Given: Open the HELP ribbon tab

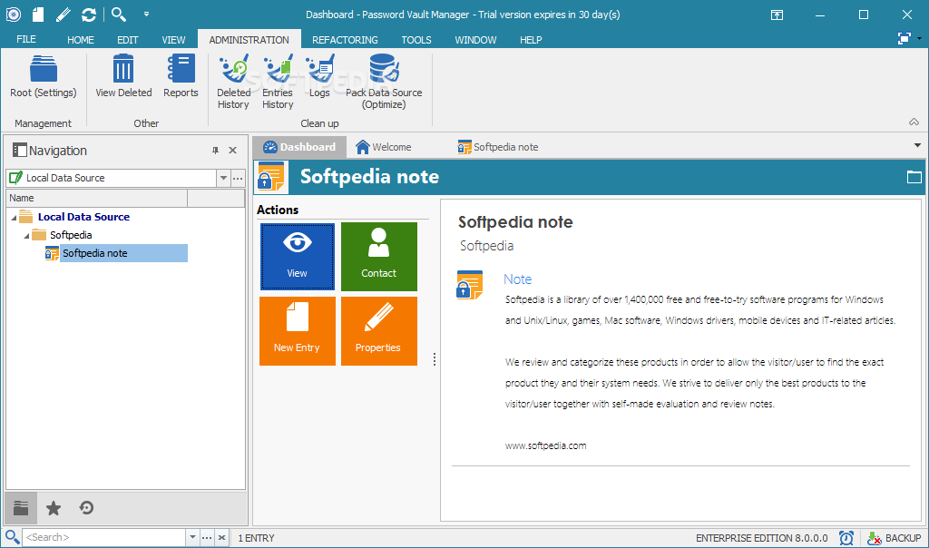Looking at the screenshot, I should point(531,40).
